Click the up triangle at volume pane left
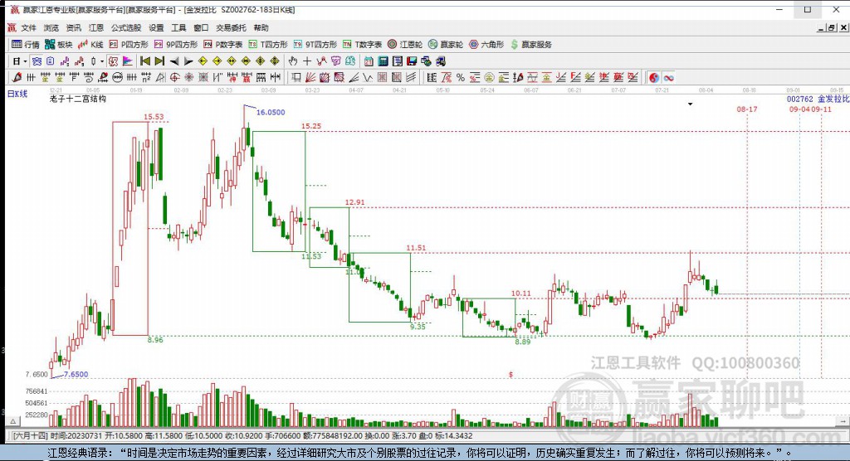The image size is (850, 461). click(13, 421)
